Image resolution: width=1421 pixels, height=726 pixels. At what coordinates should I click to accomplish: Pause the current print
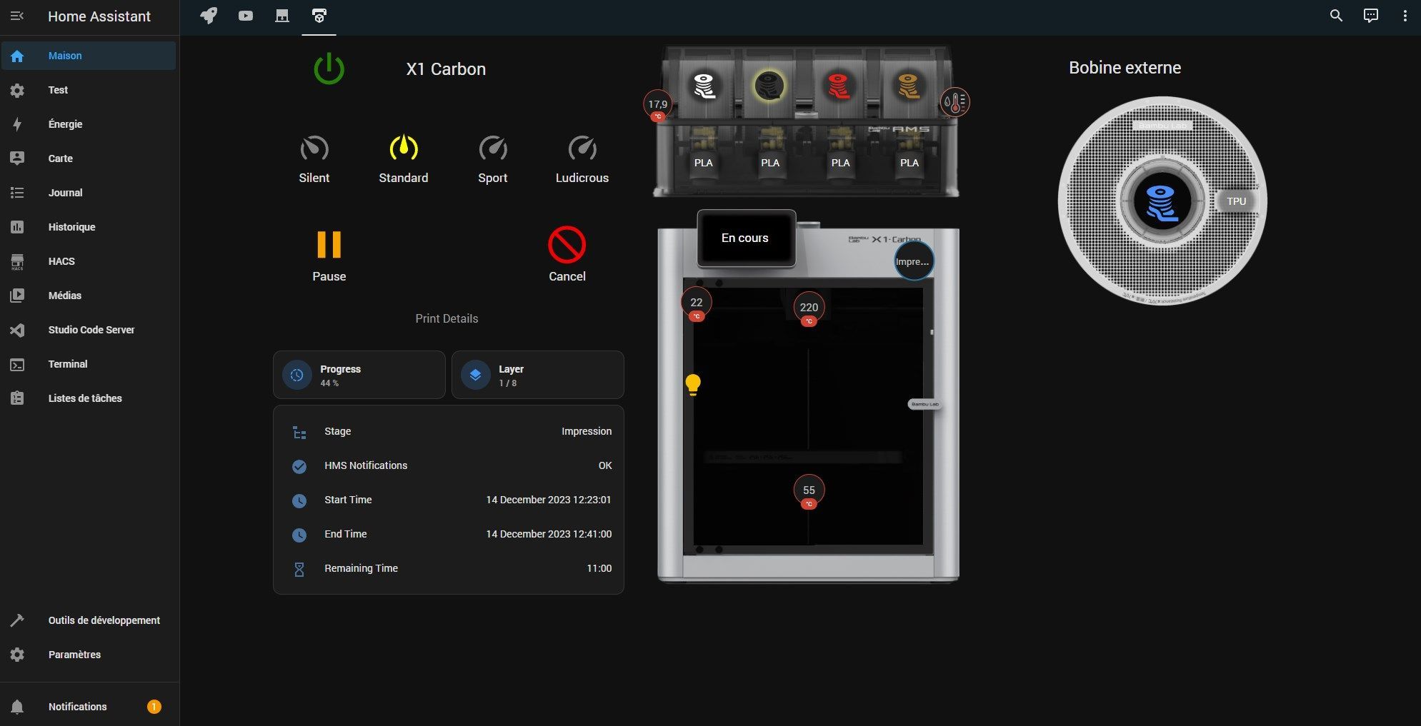329,256
